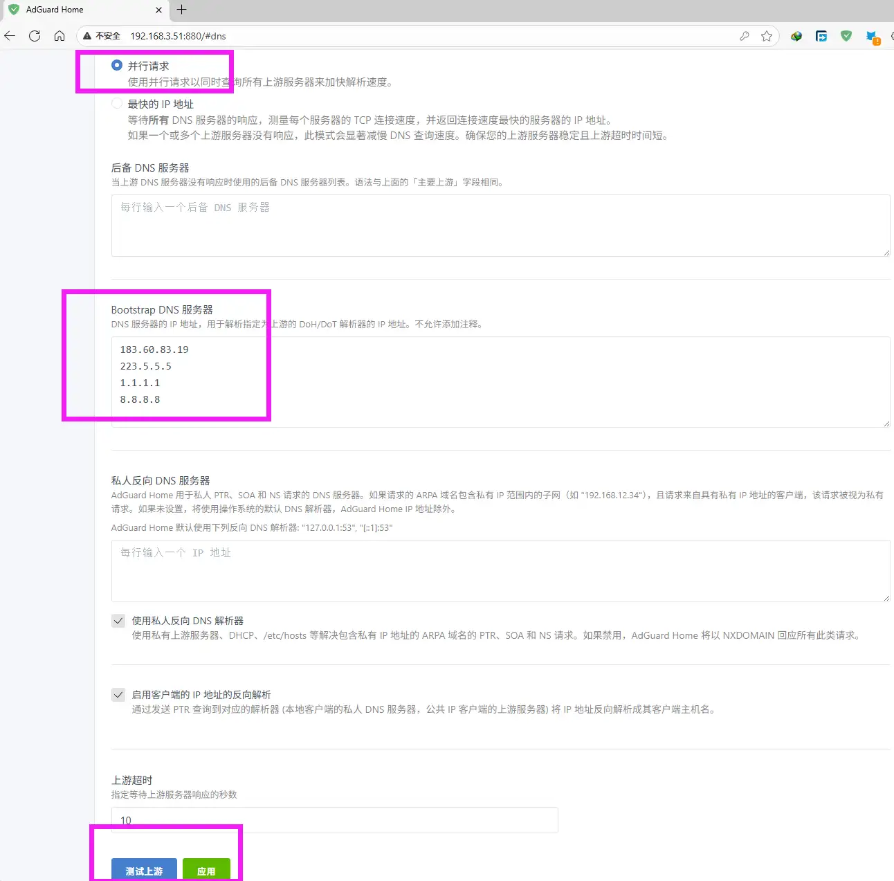
Task: Bookmark this page with the star icon
Action: [x=767, y=36]
